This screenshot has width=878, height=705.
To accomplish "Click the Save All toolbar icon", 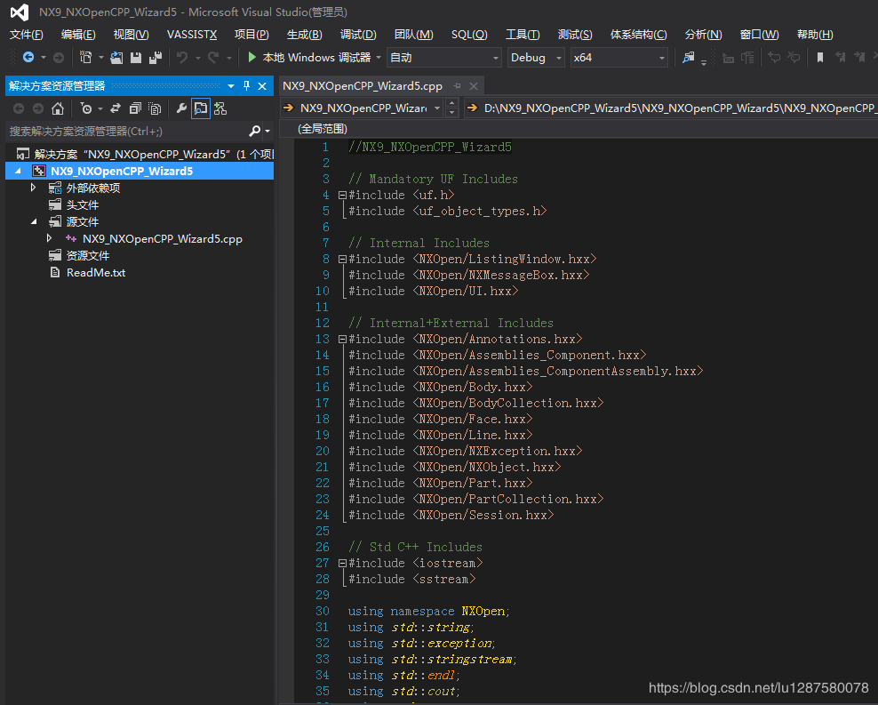I will [x=156, y=57].
